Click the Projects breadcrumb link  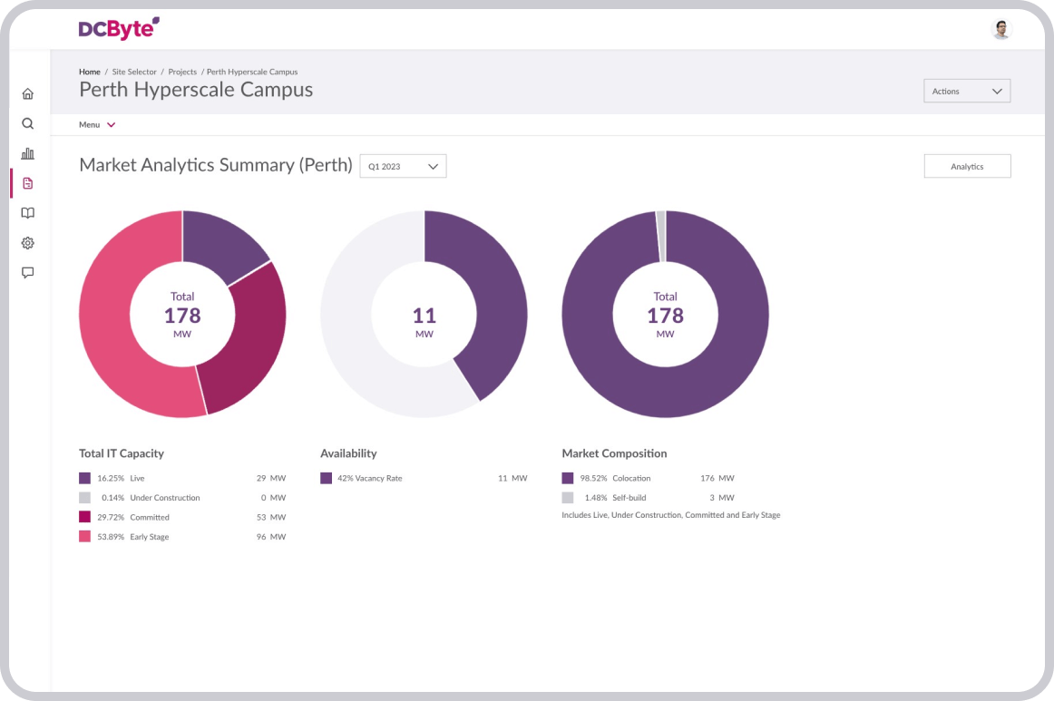pyautogui.click(x=182, y=72)
